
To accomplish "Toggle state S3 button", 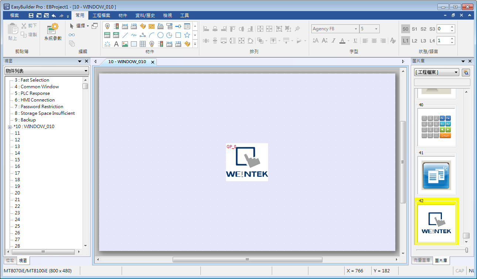I will pos(432,29).
